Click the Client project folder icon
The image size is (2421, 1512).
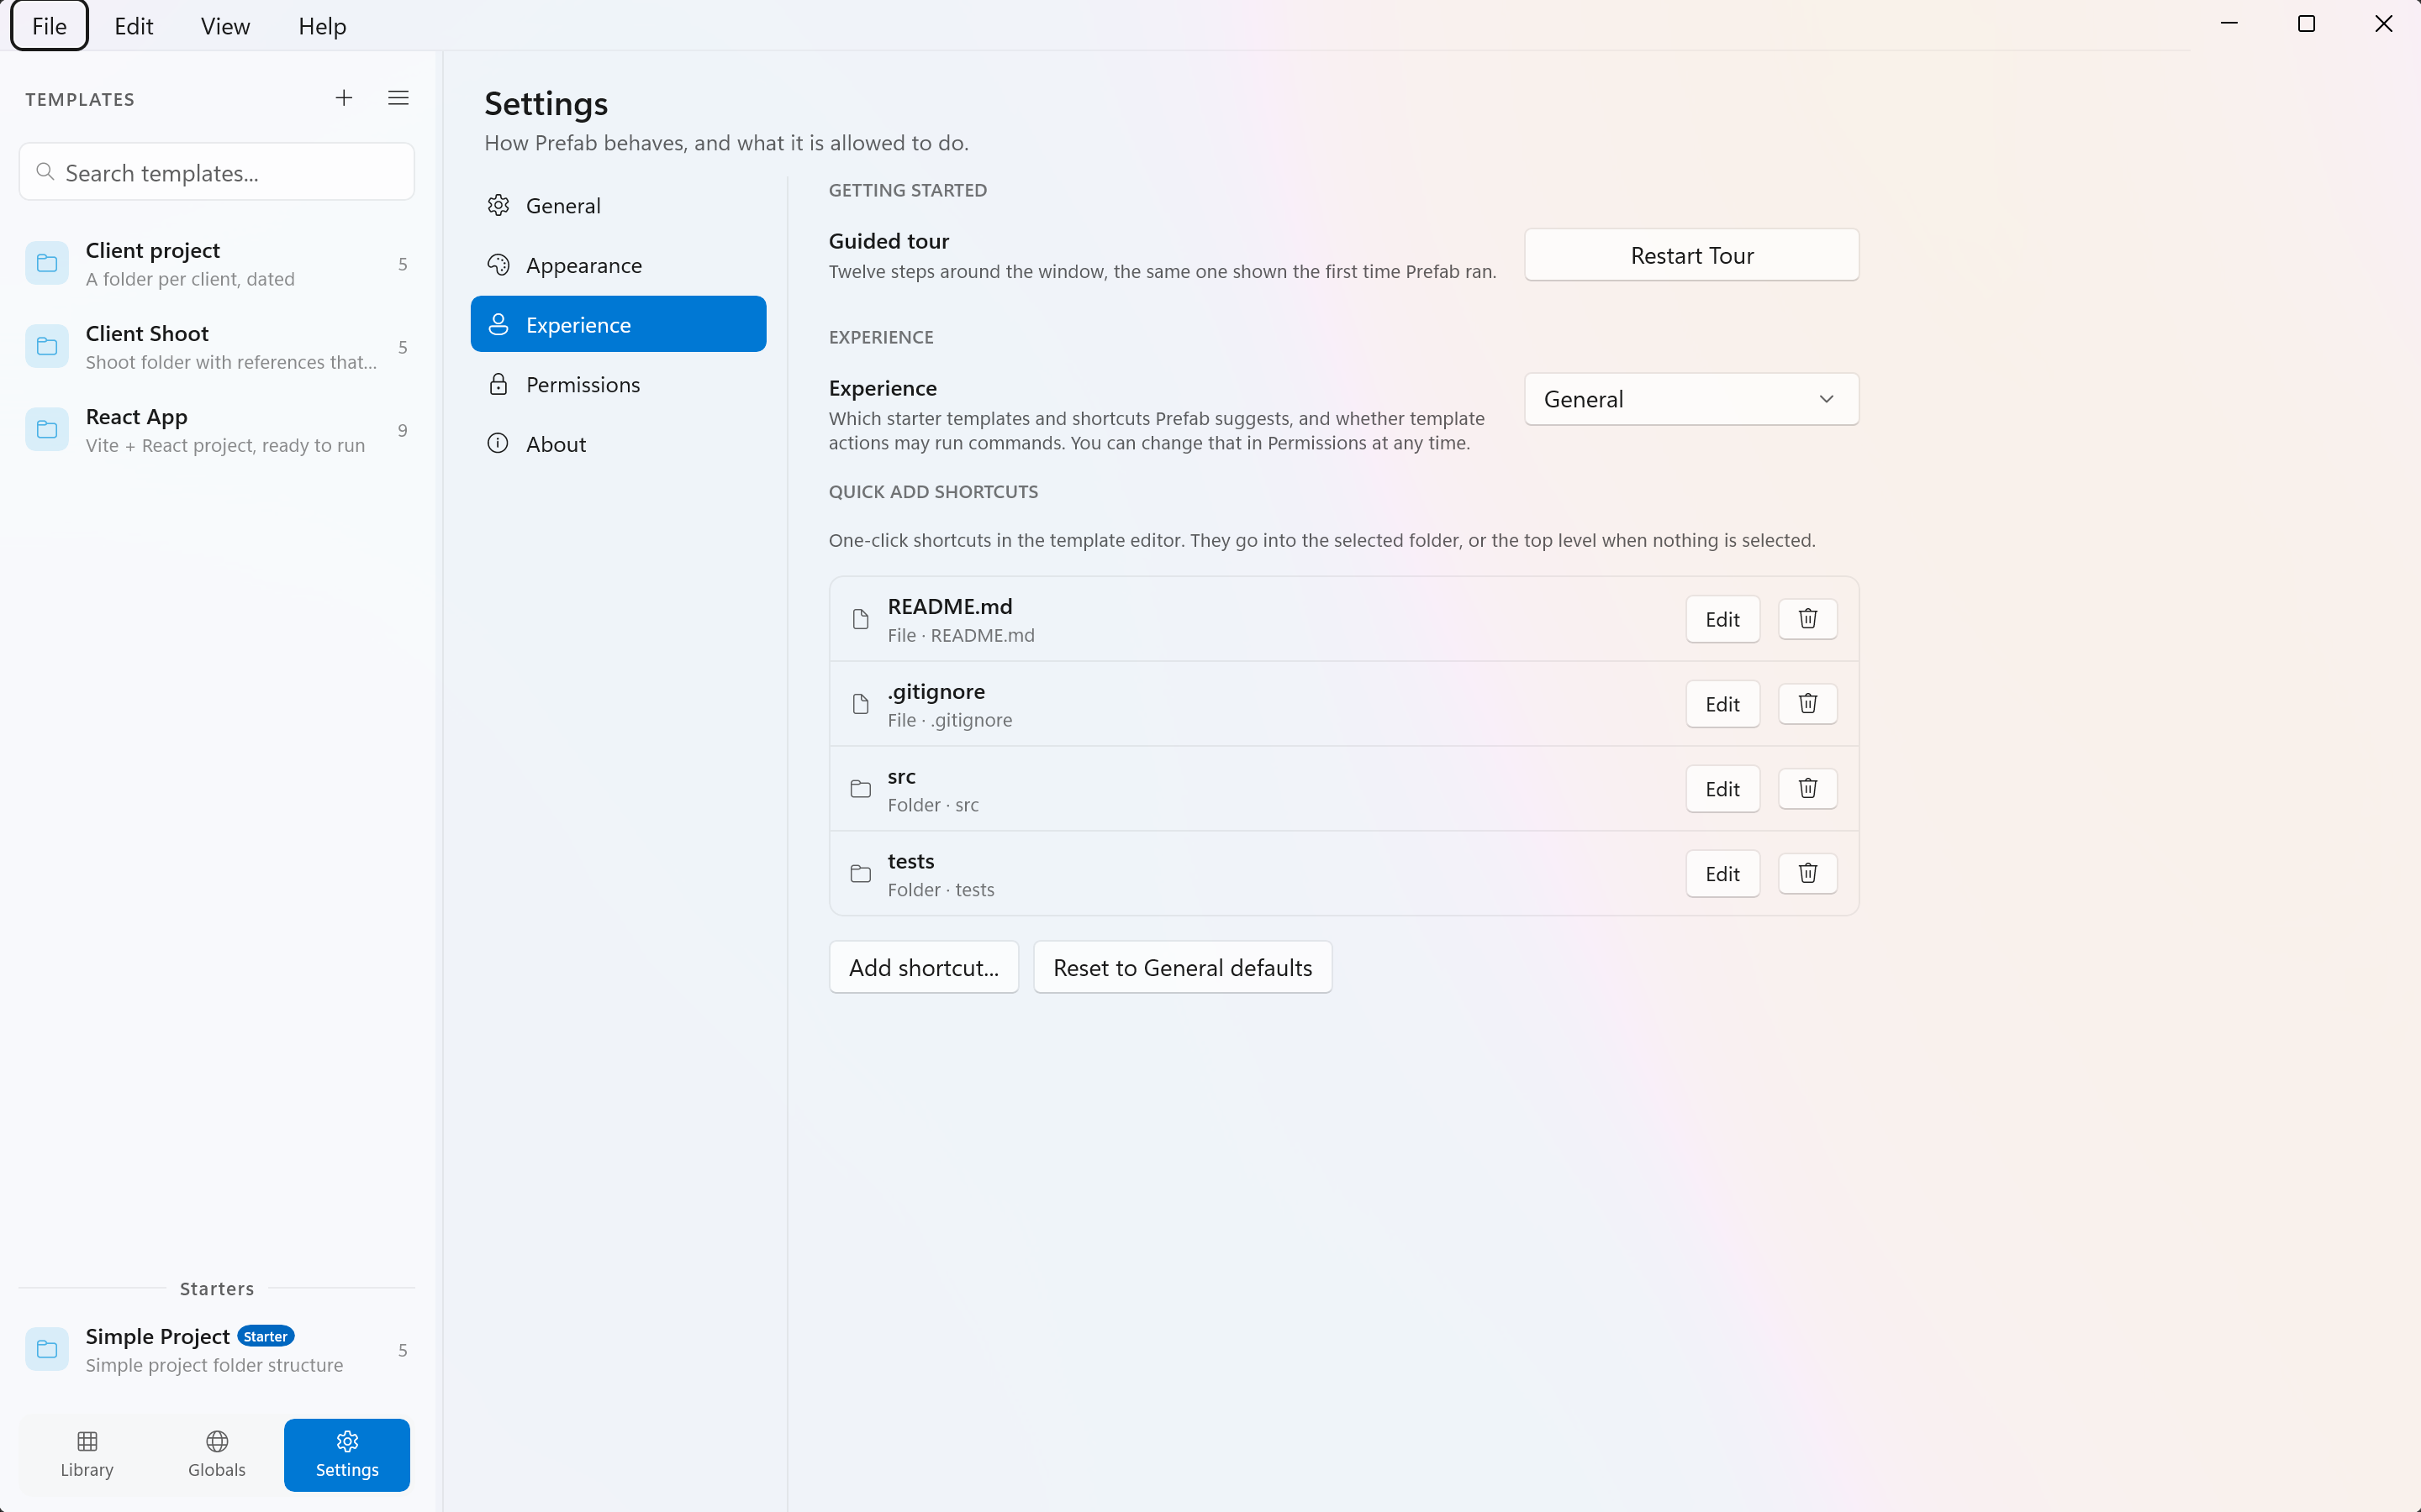(x=47, y=264)
